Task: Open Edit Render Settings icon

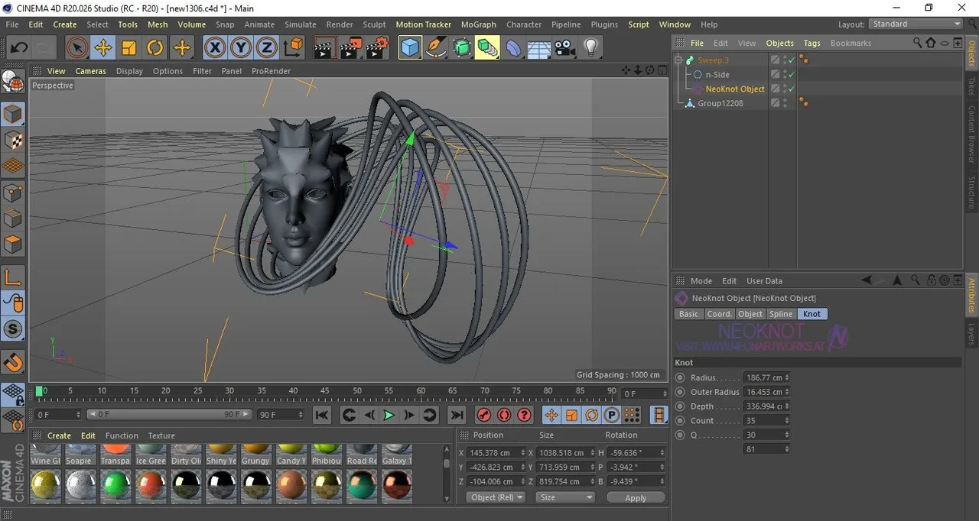Action: point(376,48)
